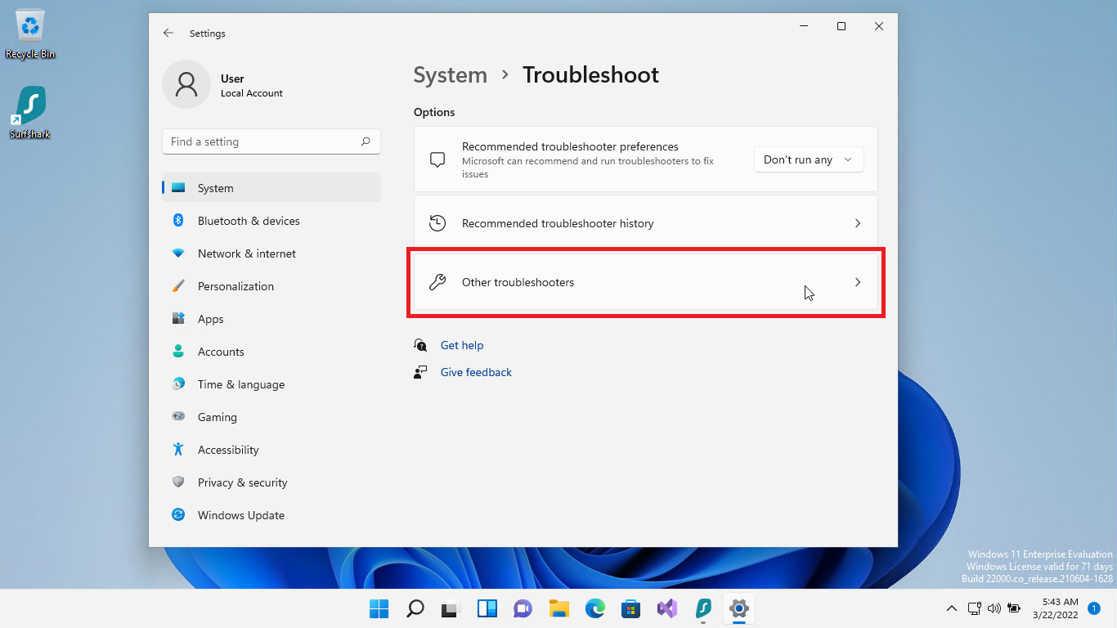
Task: Maximize the Settings window
Action: pyautogui.click(x=841, y=26)
